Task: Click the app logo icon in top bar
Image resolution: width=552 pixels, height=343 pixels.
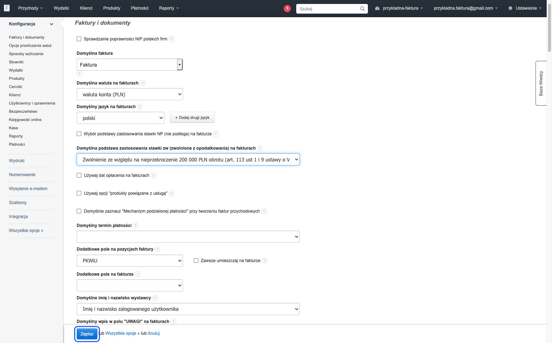Action: tap(6, 8)
